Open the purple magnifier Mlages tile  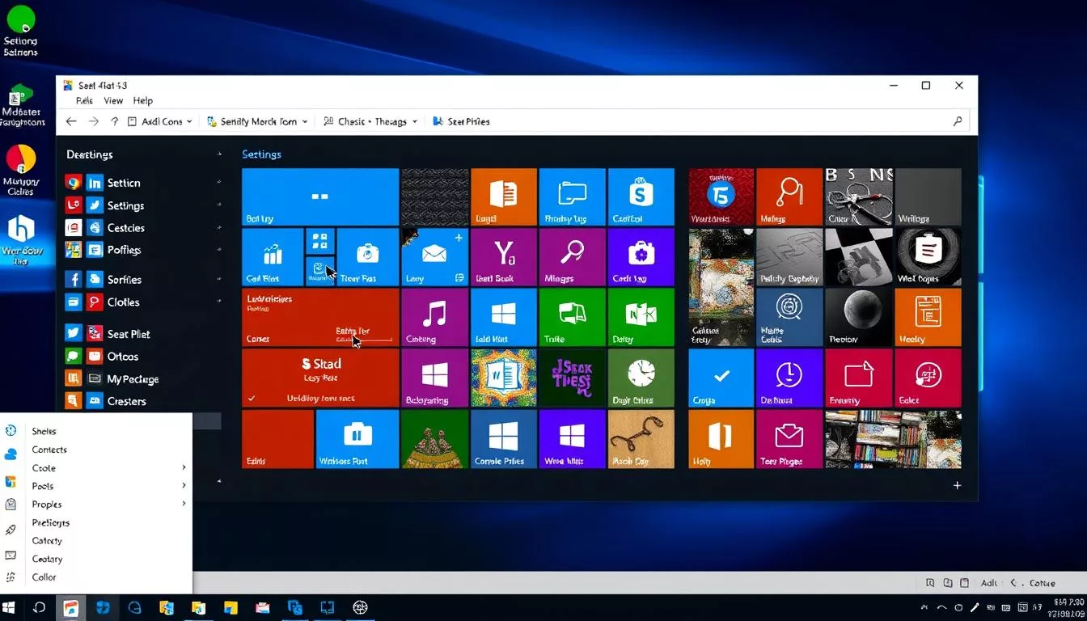pyautogui.click(x=572, y=256)
